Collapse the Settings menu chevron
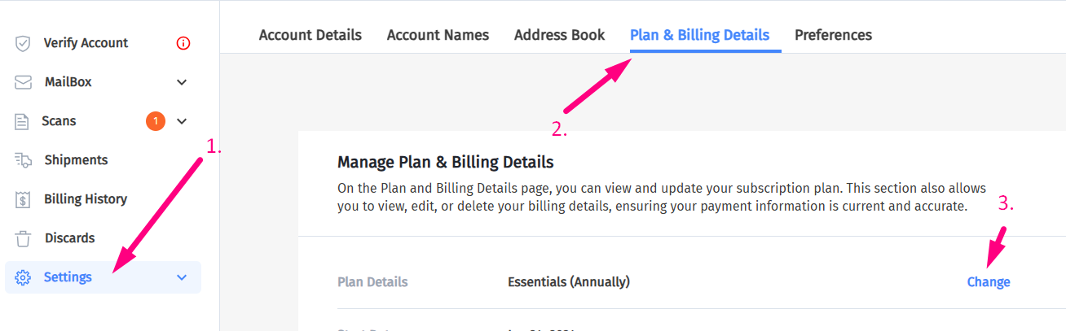 (x=182, y=277)
